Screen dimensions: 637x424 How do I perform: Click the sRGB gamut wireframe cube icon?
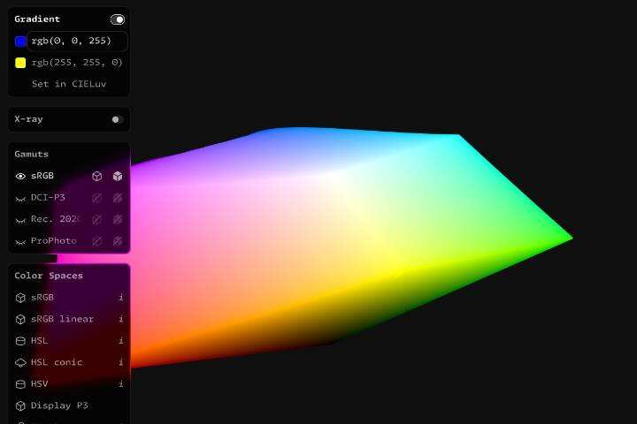96,176
